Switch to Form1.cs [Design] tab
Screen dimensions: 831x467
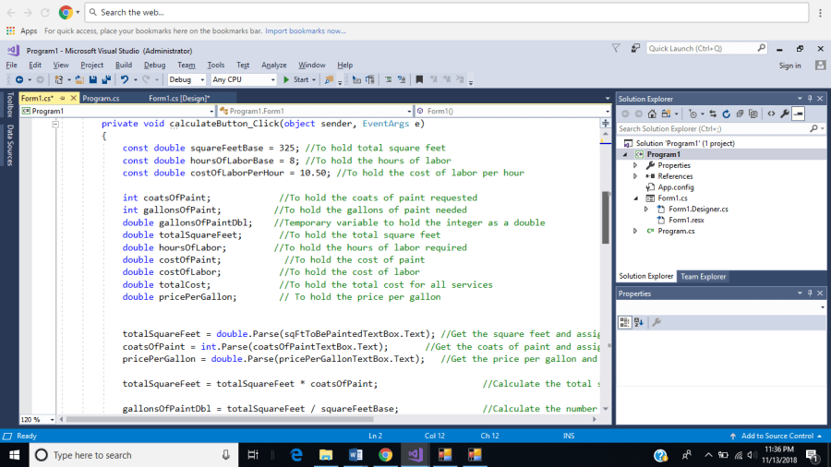[179, 99]
